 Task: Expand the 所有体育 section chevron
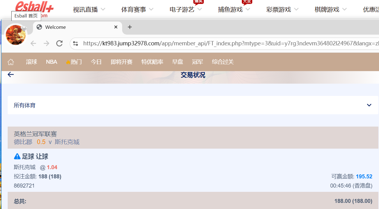[369, 105]
